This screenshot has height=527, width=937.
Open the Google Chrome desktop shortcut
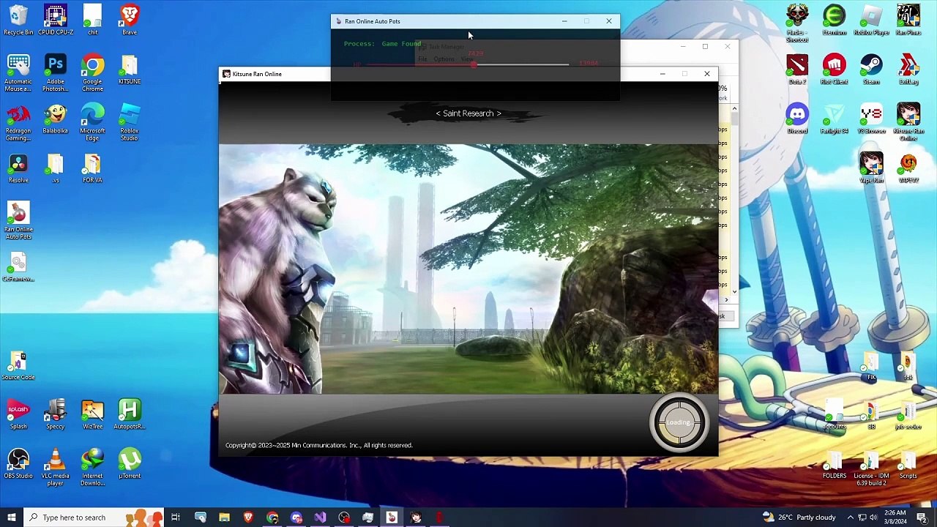click(x=92, y=73)
